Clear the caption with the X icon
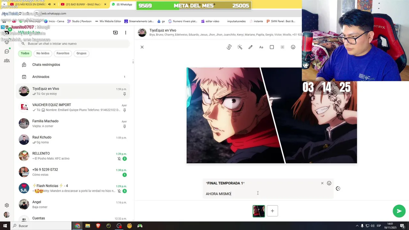409x230 pixels. 322,183
